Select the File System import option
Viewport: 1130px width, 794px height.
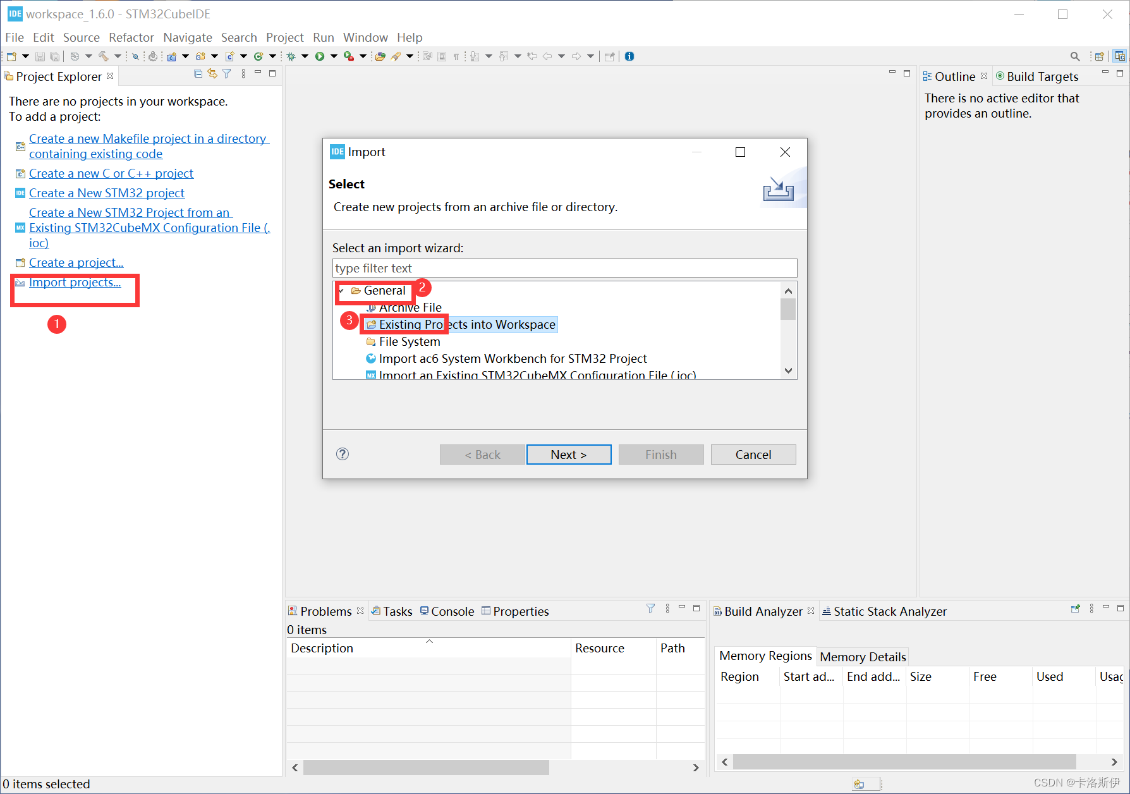point(403,341)
